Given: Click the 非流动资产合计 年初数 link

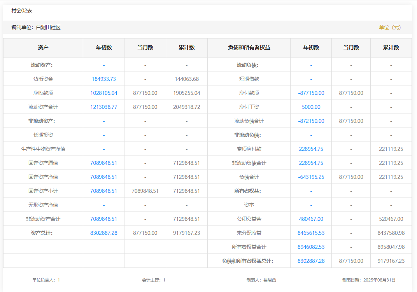Looking at the screenshot, I should tap(103, 219).
